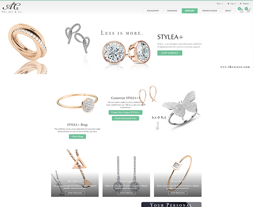
Task: Select the JEWELLERY menu tab
Action: [189, 11]
